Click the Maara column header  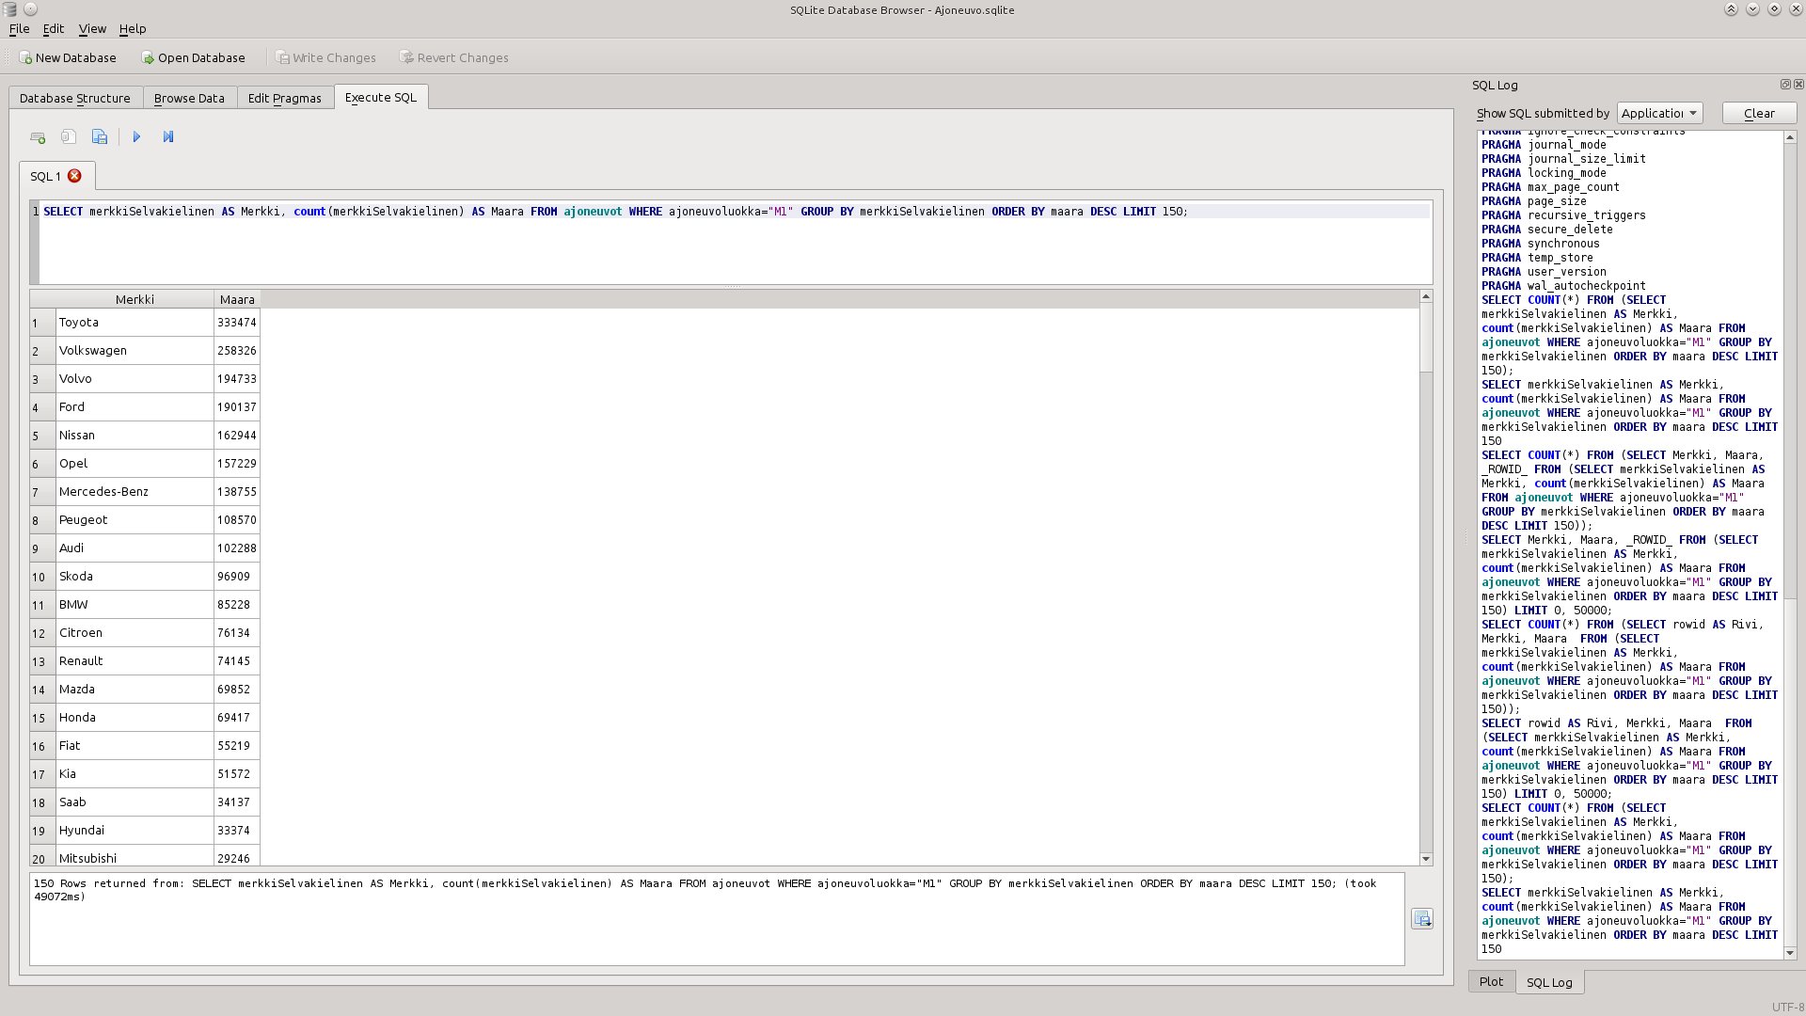click(x=237, y=299)
